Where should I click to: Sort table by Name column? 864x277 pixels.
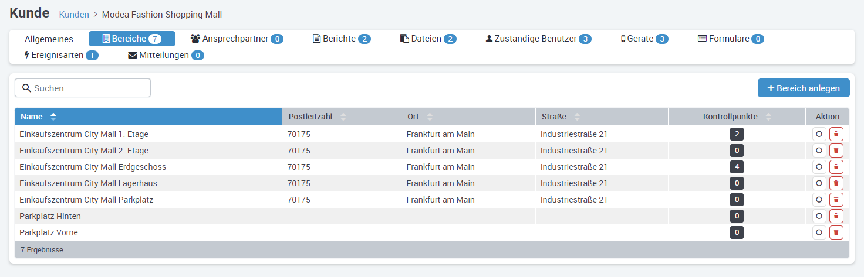pyautogui.click(x=53, y=117)
